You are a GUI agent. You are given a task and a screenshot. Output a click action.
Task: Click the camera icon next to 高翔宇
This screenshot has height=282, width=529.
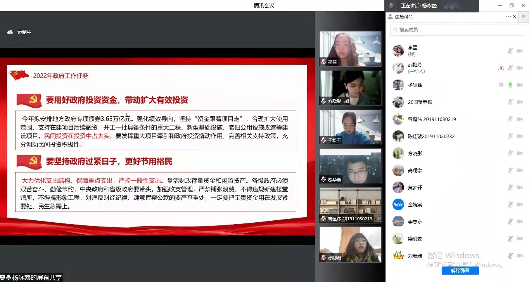point(520,170)
